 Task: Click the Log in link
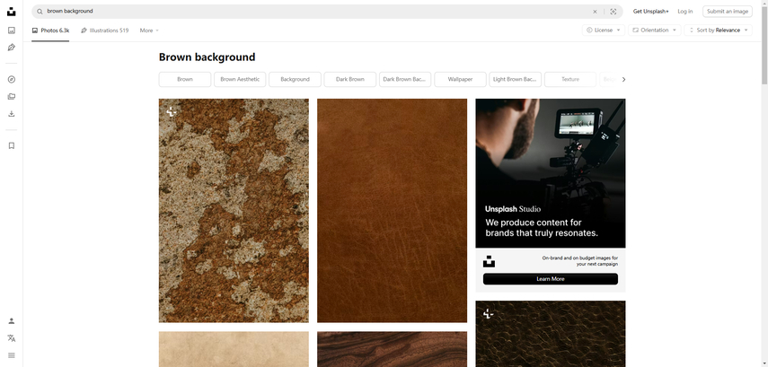point(684,12)
